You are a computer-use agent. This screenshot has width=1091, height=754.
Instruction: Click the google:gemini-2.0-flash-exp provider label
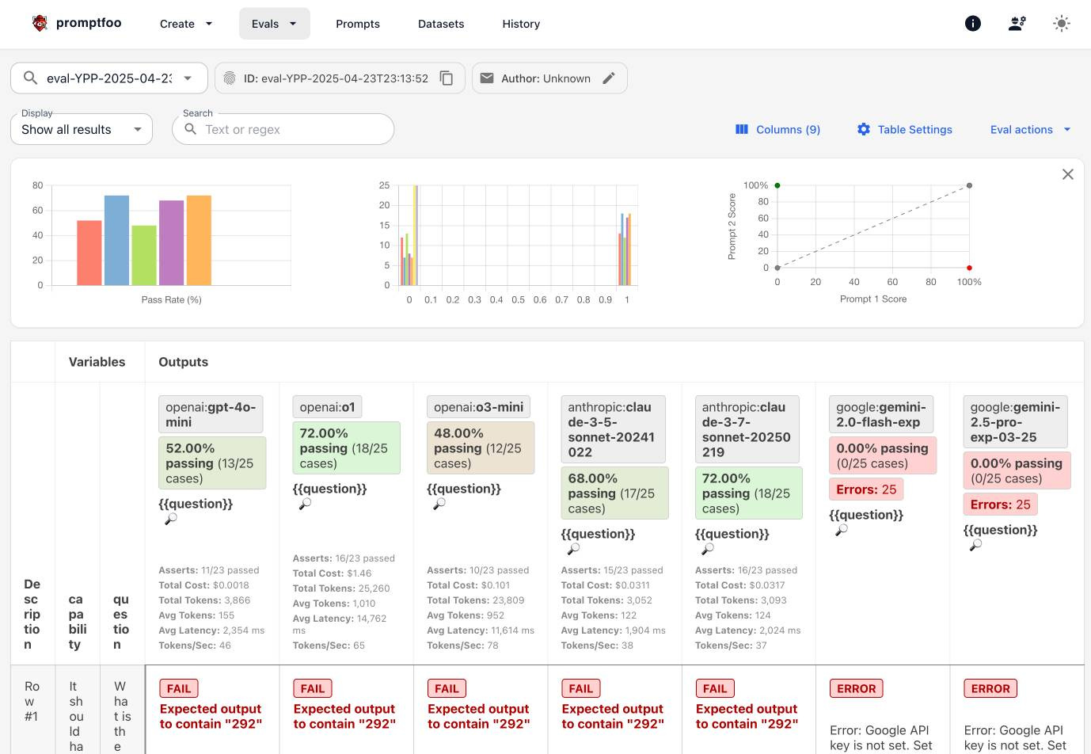click(x=881, y=414)
